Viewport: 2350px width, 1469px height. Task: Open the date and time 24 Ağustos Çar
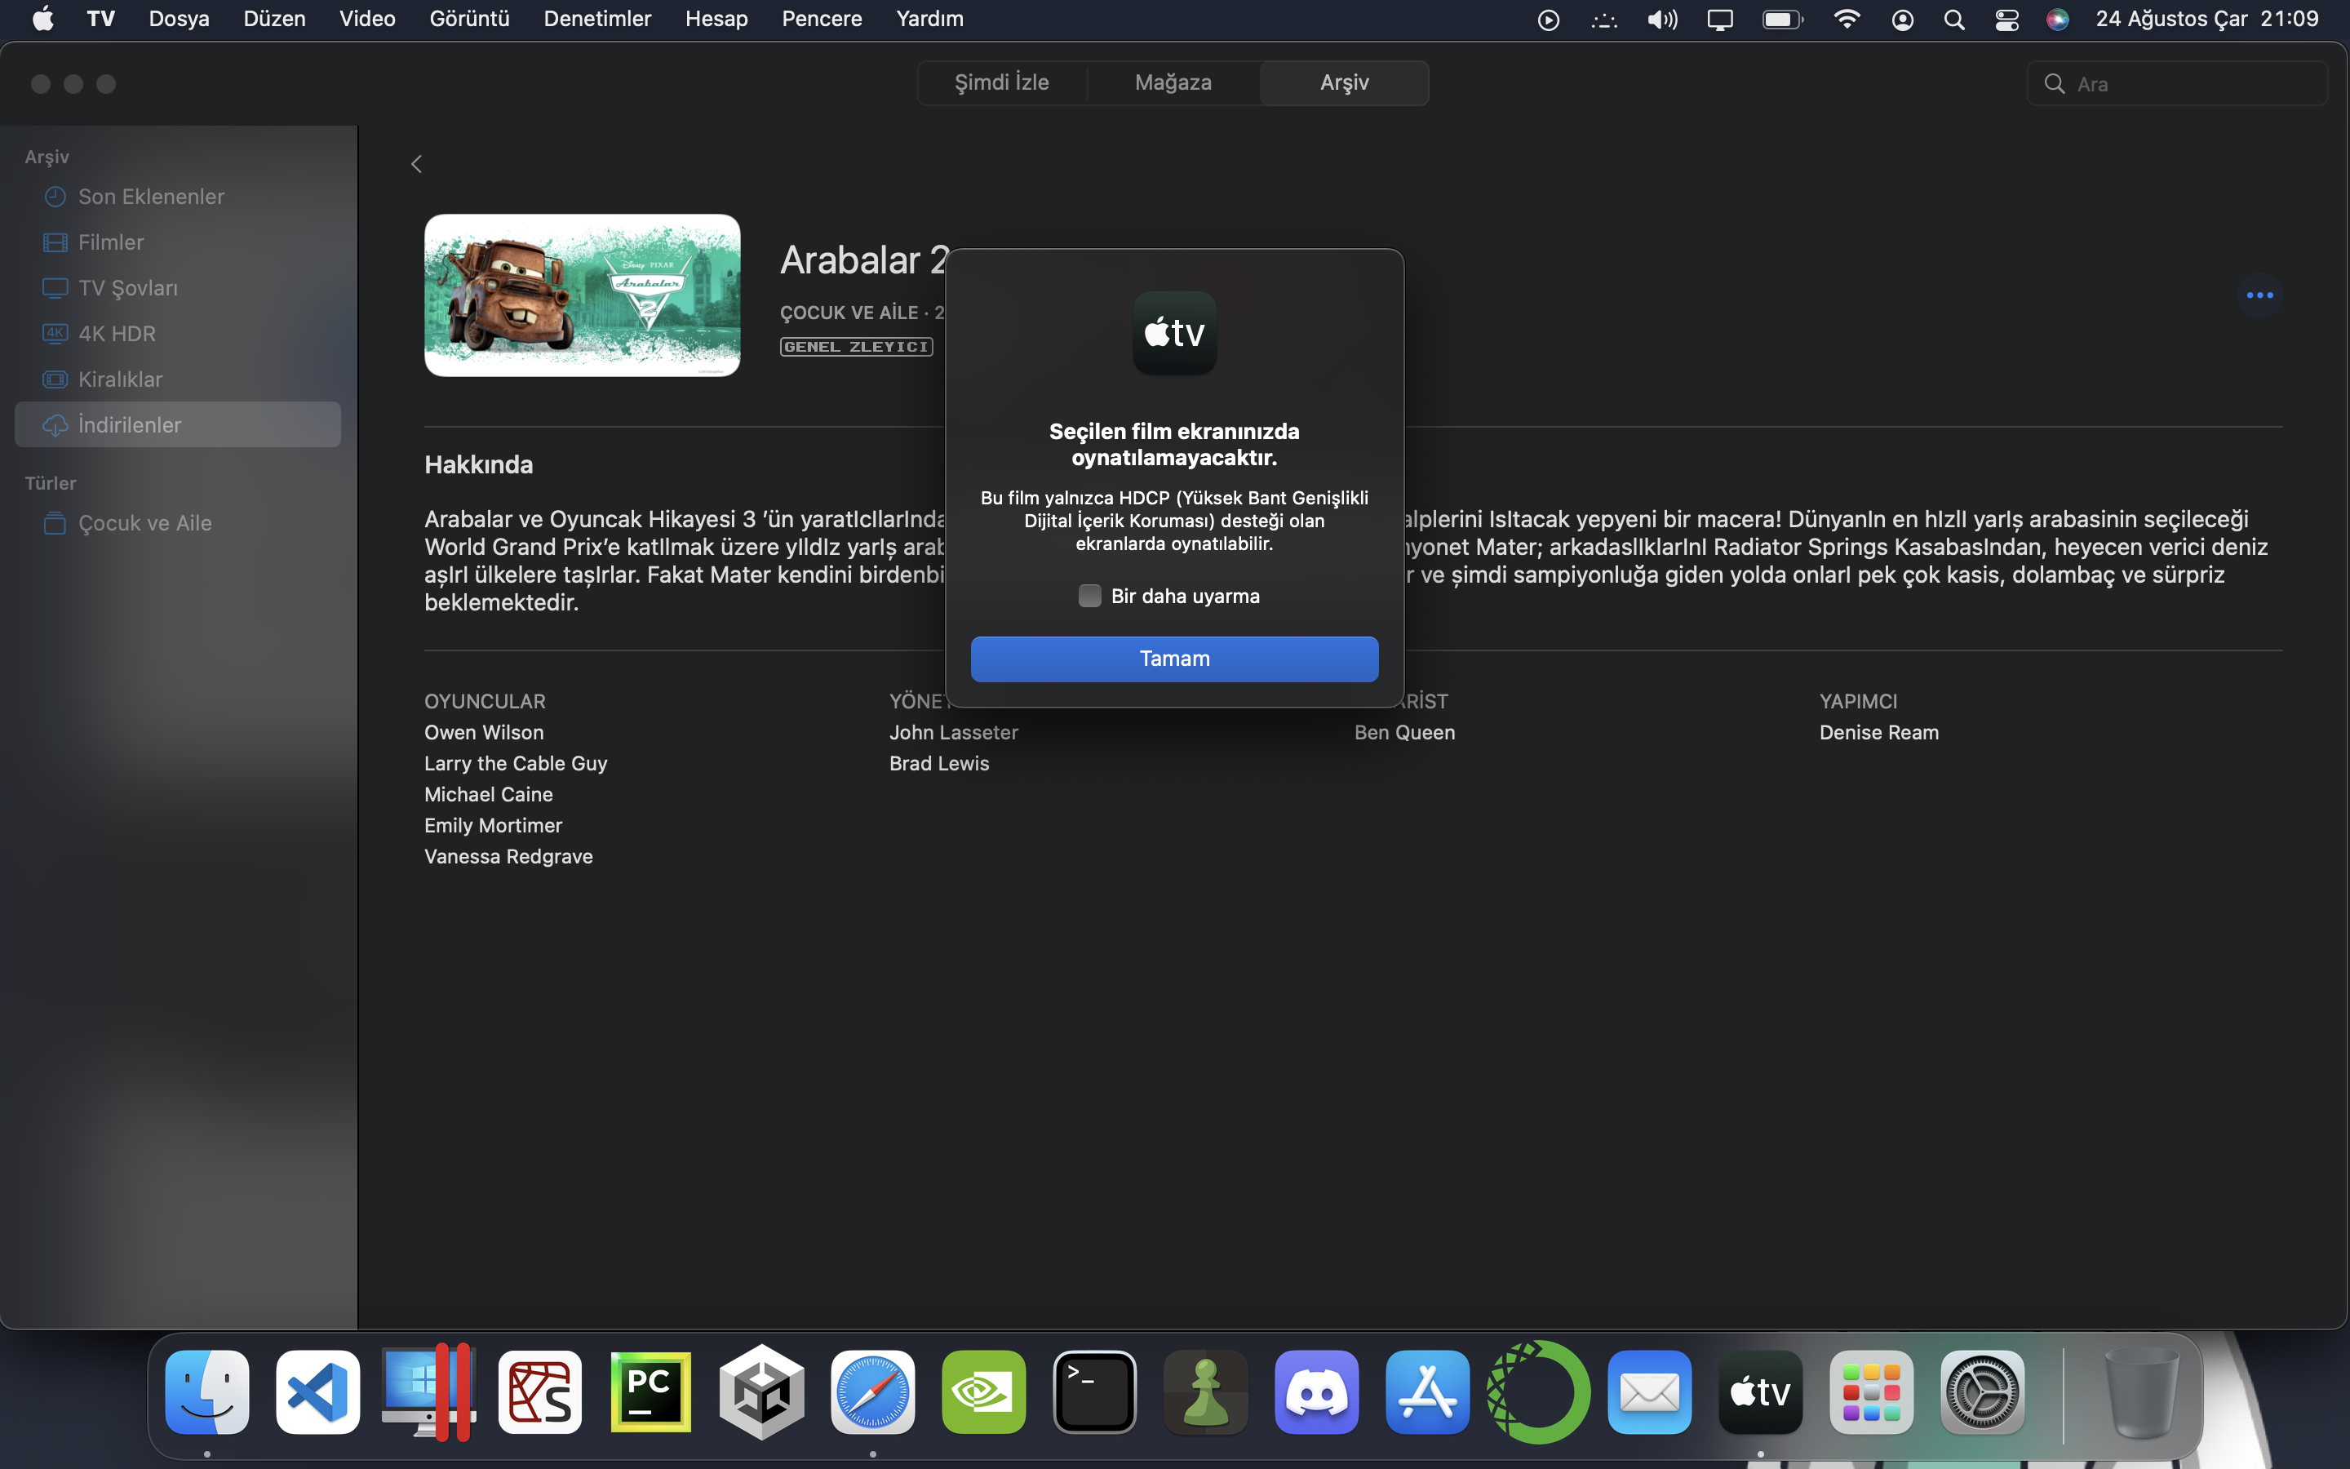click(x=2207, y=19)
